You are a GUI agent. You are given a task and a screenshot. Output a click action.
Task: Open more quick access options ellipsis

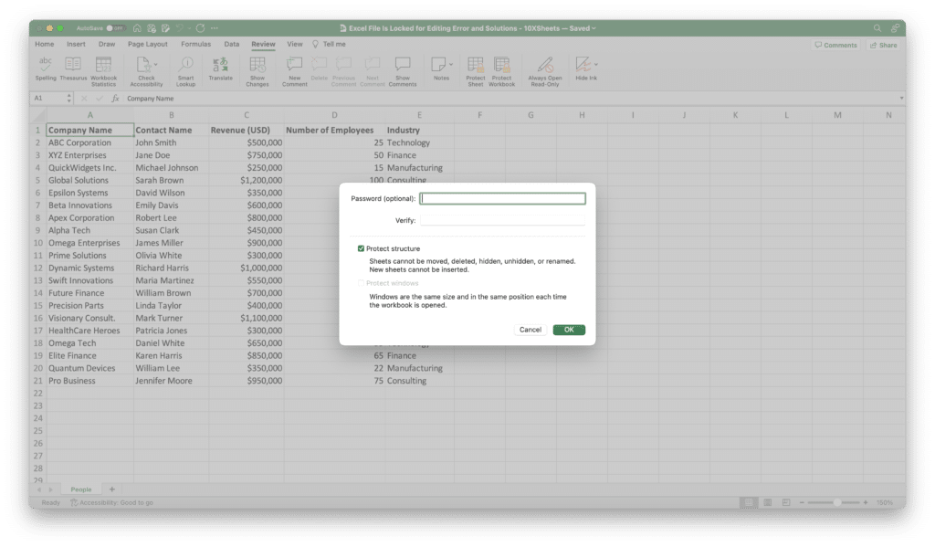click(x=215, y=28)
